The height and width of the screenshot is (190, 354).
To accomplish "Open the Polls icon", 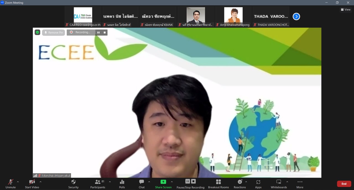I will click(122, 184).
